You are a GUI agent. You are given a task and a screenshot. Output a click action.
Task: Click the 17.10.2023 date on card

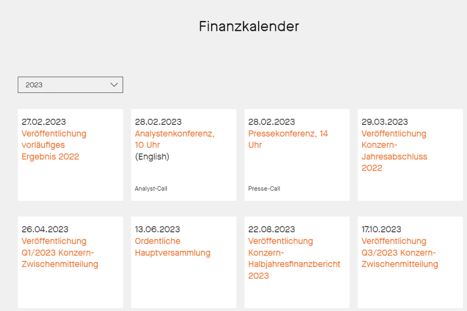381,229
